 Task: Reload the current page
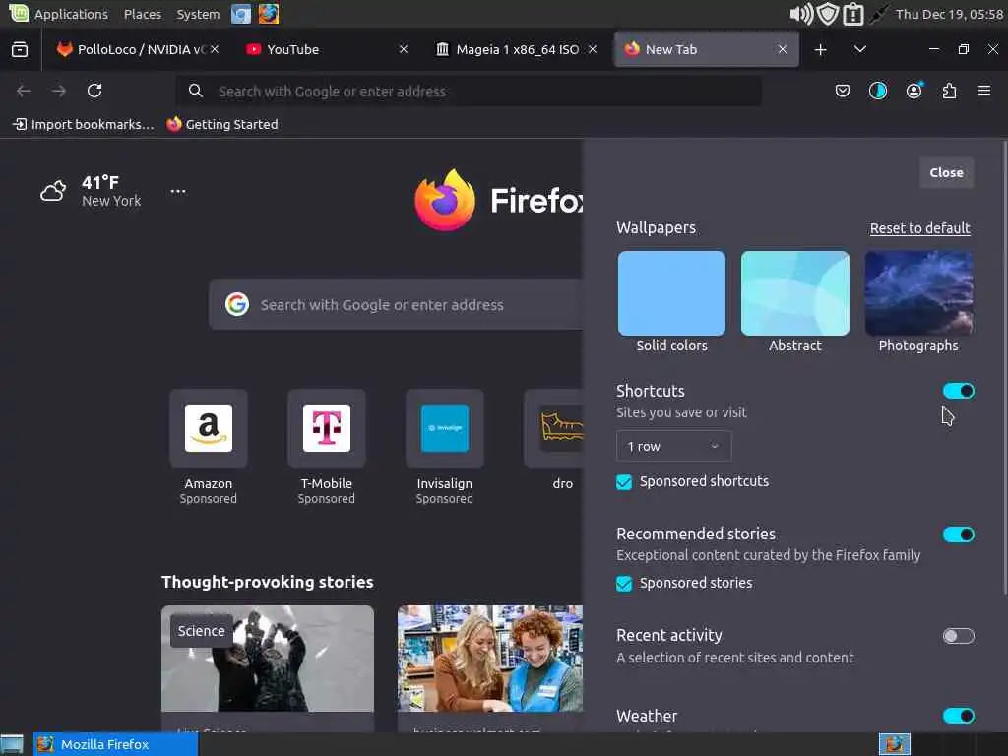tap(94, 91)
